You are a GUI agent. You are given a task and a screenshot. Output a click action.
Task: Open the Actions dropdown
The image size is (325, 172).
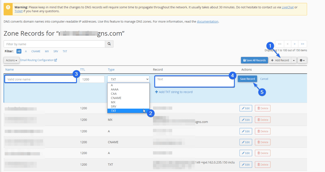click(11, 60)
